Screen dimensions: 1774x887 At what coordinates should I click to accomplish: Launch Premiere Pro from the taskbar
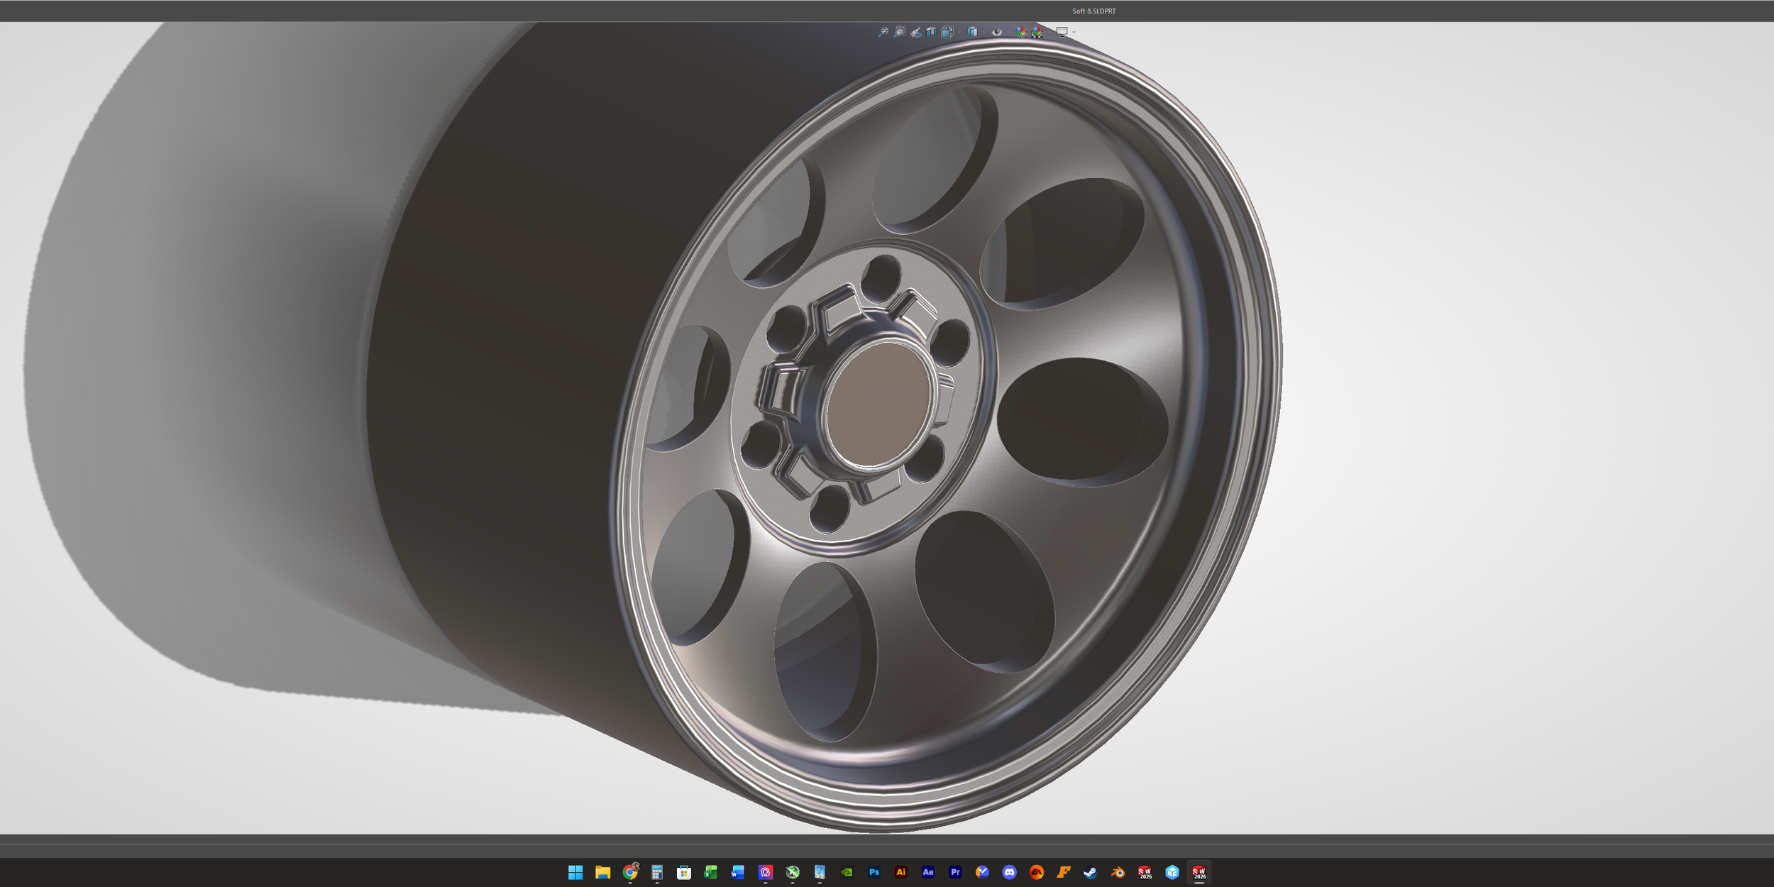point(955,872)
